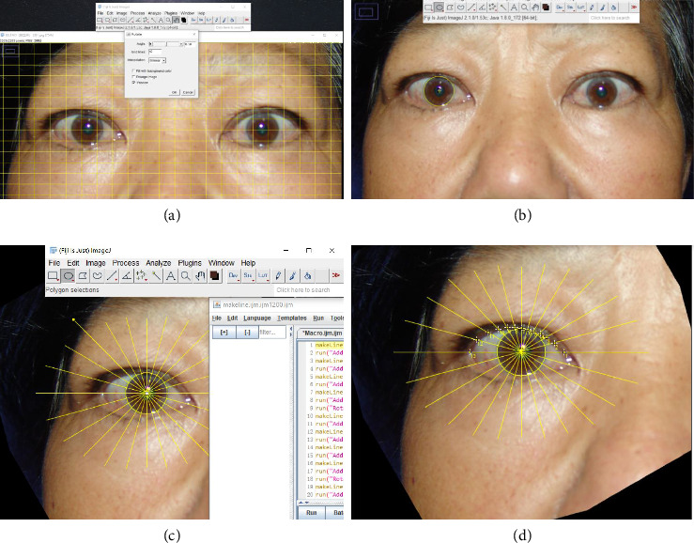Open color picker swatch in panel (c) toolbar
Viewport: 694px width, 543px height.
click(x=215, y=276)
